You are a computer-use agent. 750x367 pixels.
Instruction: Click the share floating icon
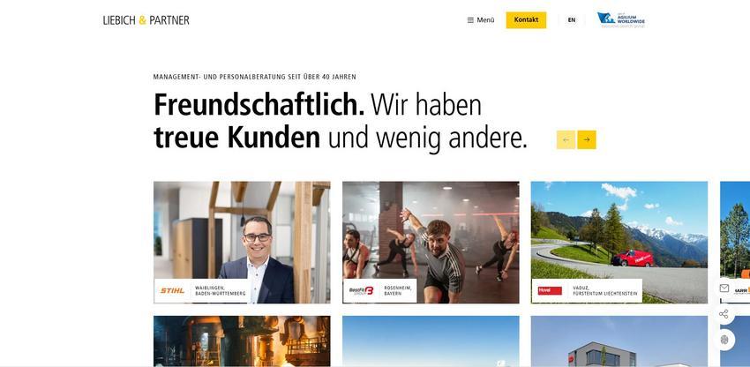[724, 314]
